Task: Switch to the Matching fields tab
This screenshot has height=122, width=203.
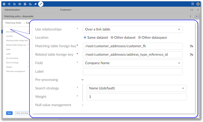Action: 13,23
